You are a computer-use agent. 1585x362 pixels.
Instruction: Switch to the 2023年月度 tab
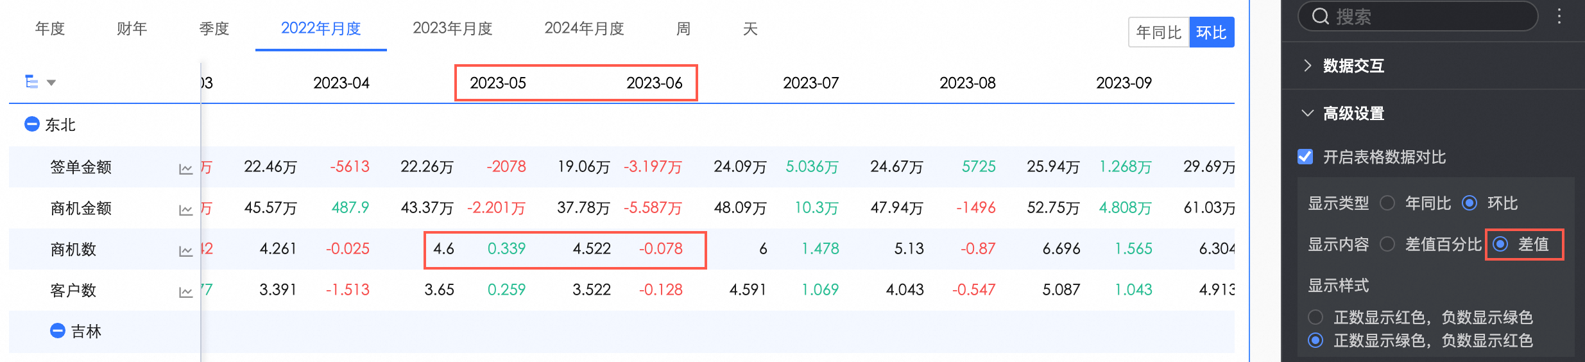[x=452, y=29]
